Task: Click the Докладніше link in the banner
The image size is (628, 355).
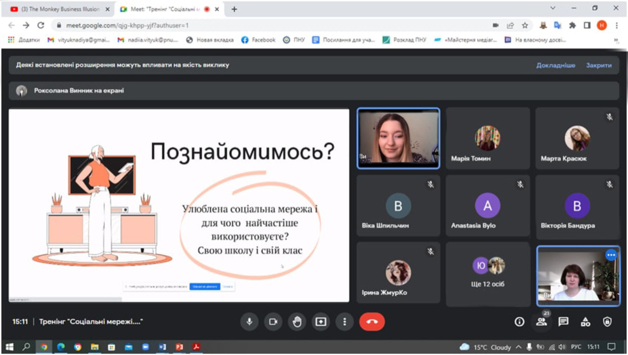Action: click(555, 65)
